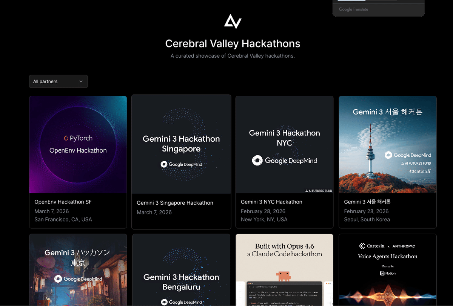Open the OpenEnv Hackathon poster thumbnail
This screenshot has width=453, height=306.
click(78, 145)
